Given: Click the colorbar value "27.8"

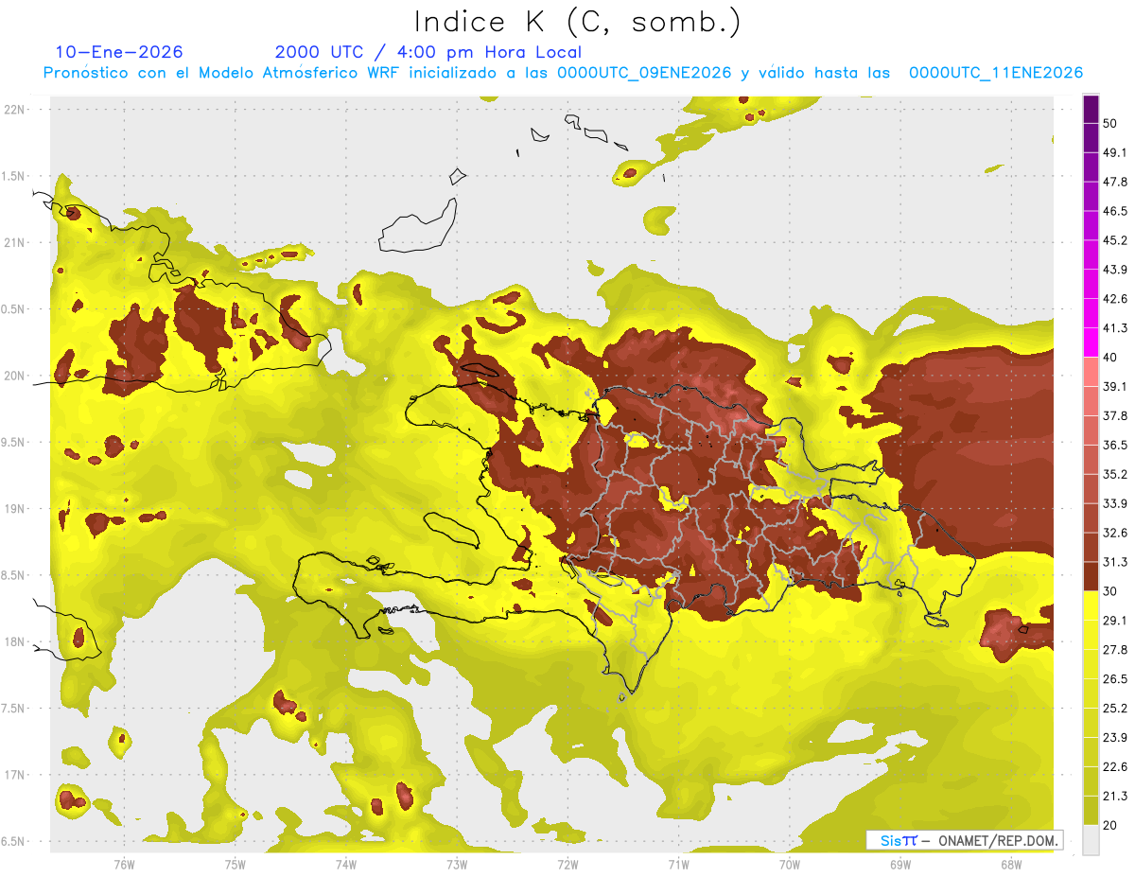Looking at the screenshot, I should 1115,649.
